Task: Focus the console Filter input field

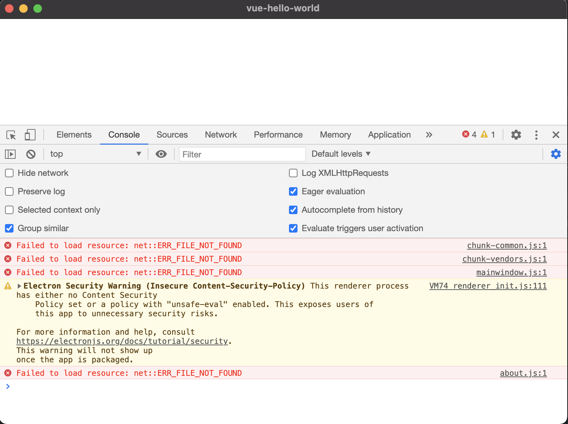Action: [242, 154]
